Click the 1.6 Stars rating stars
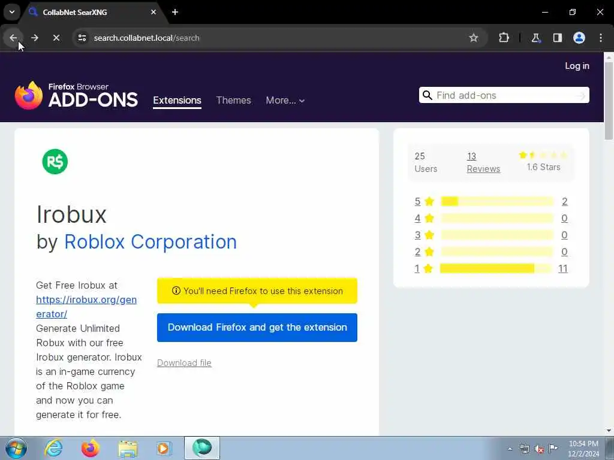 [x=543, y=155]
